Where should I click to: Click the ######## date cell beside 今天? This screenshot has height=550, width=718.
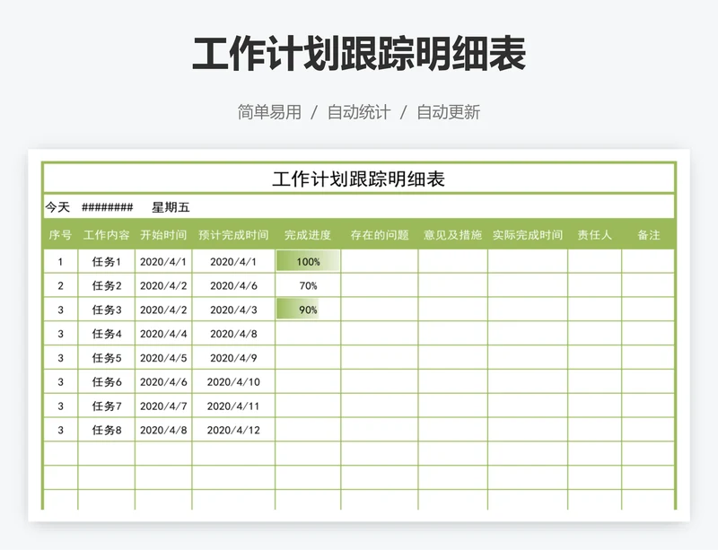click(x=107, y=207)
